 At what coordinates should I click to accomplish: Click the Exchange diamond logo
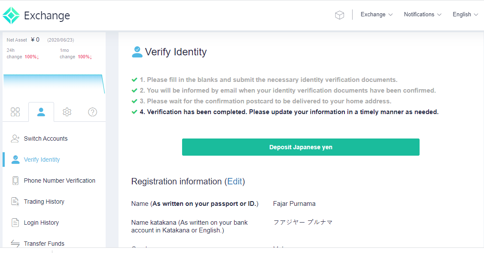[x=11, y=15]
